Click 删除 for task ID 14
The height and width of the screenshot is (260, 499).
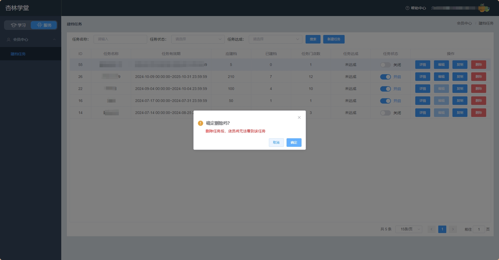coord(479,113)
